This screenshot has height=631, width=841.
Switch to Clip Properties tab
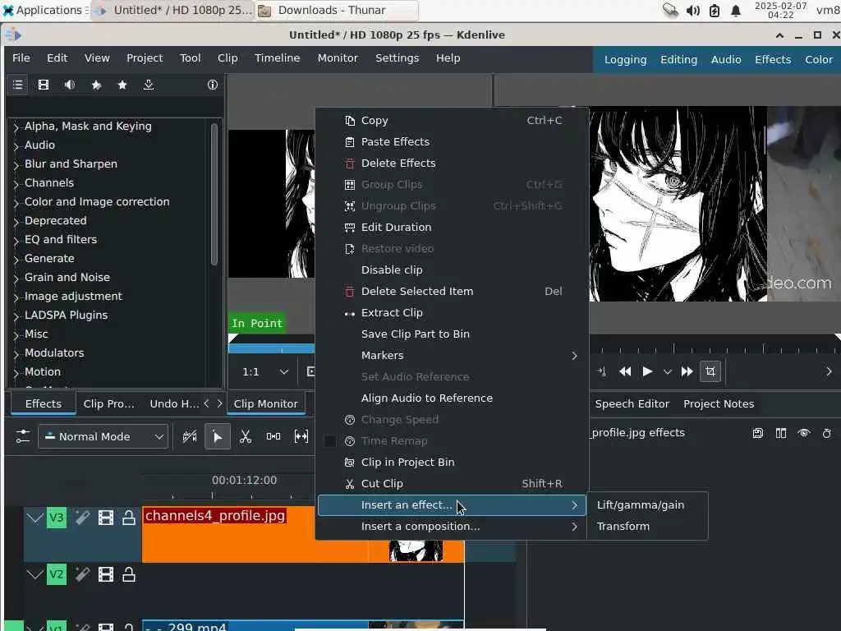point(109,404)
